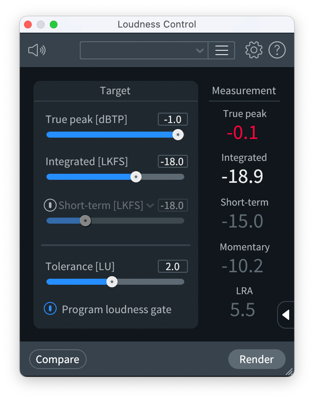The image size is (314, 400).
Task: Click the speaker audio monitor icon
Action: click(x=37, y=50)
